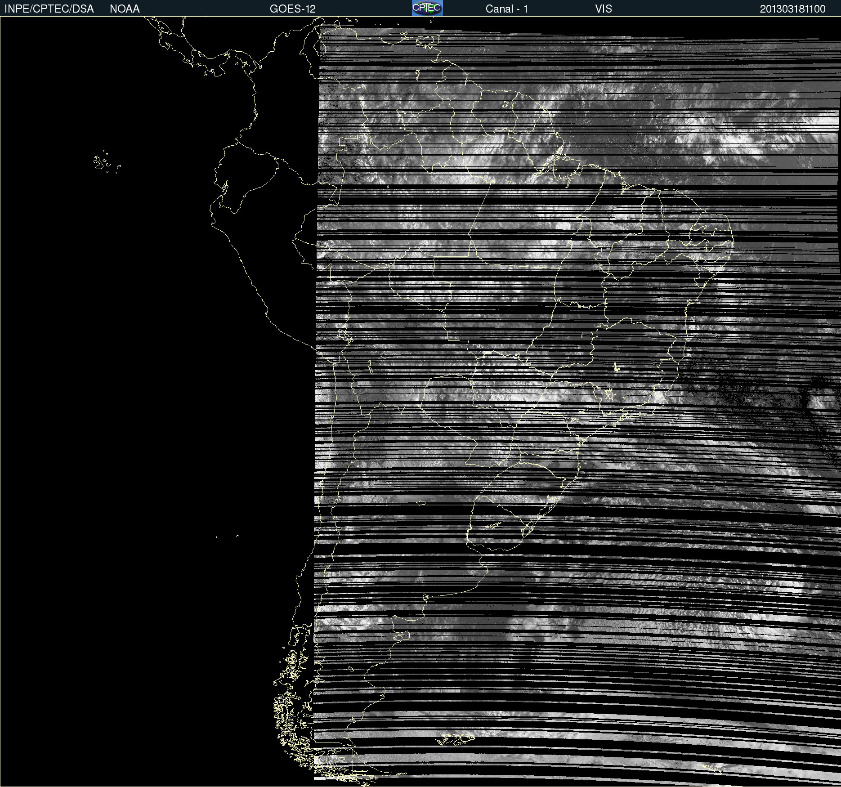Click the Canal - 1 label
This screenshot has width=841, height=787.
point(506,9)
